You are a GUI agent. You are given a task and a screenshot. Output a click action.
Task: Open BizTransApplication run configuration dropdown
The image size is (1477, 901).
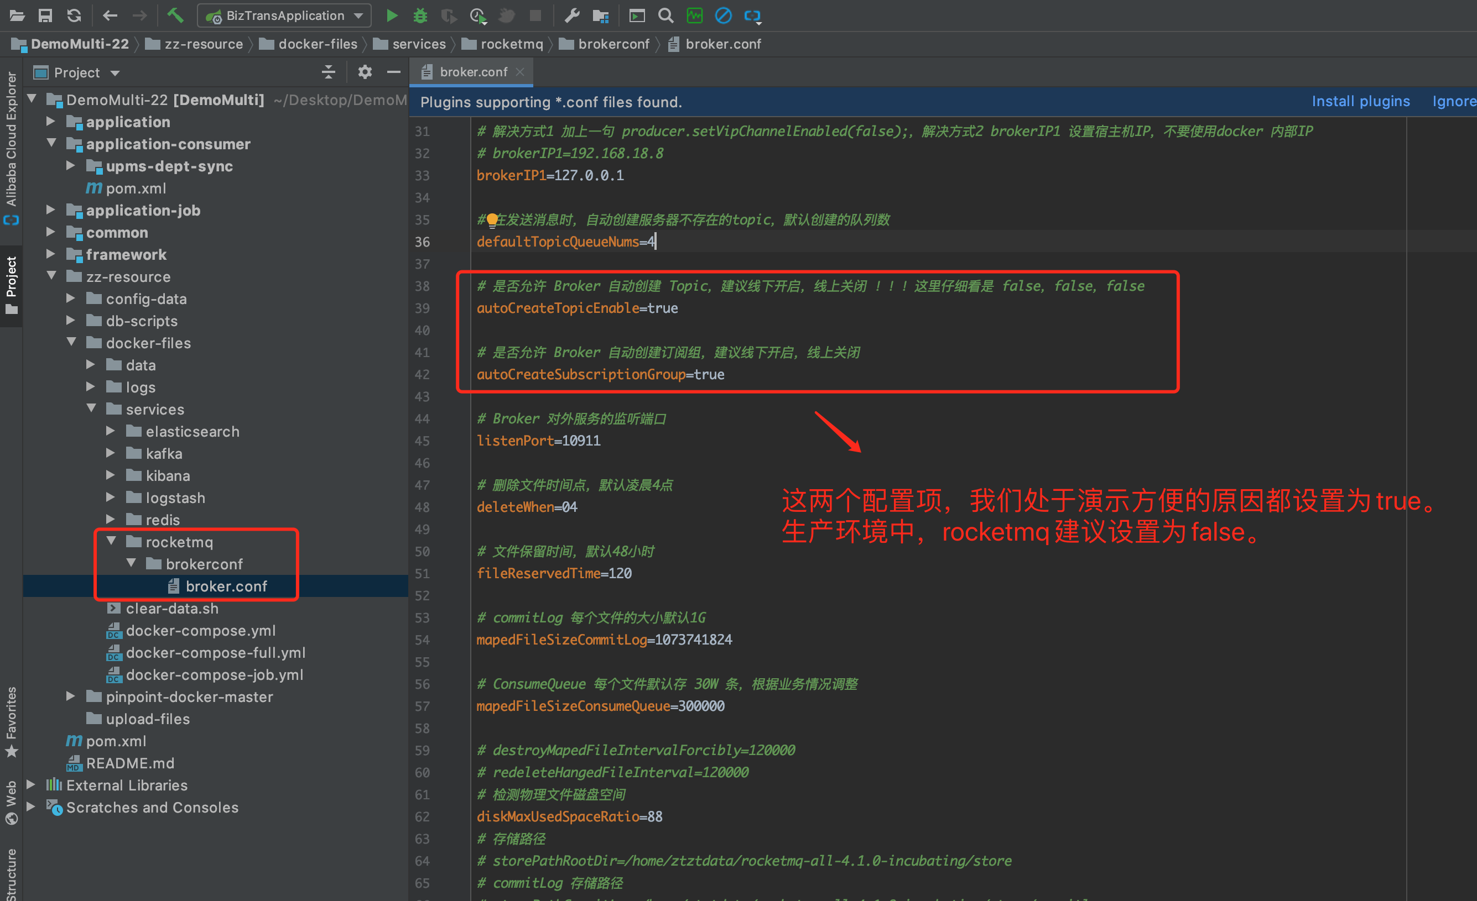click(284, 15)
